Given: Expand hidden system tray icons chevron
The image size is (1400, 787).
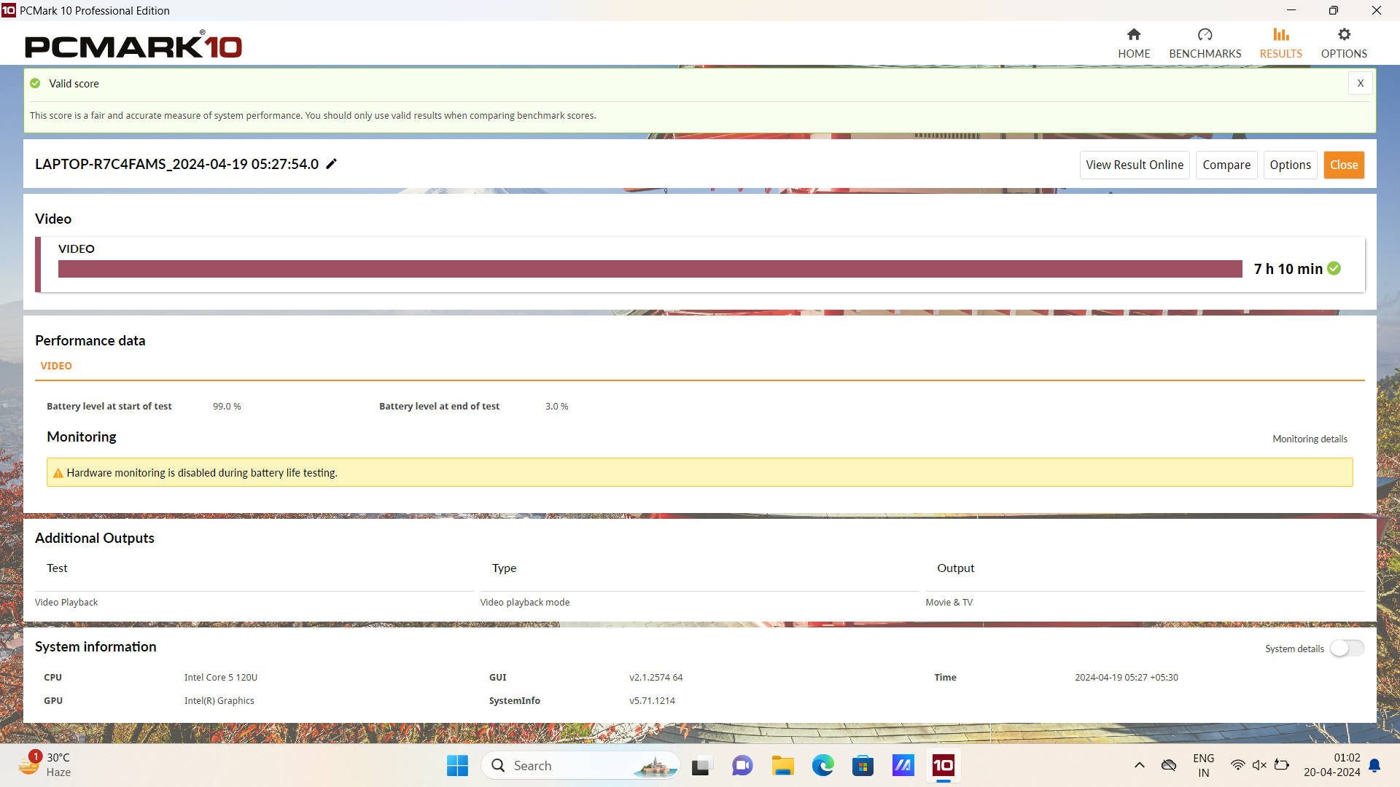Looking at the screenshot, I should point(1139,765).
